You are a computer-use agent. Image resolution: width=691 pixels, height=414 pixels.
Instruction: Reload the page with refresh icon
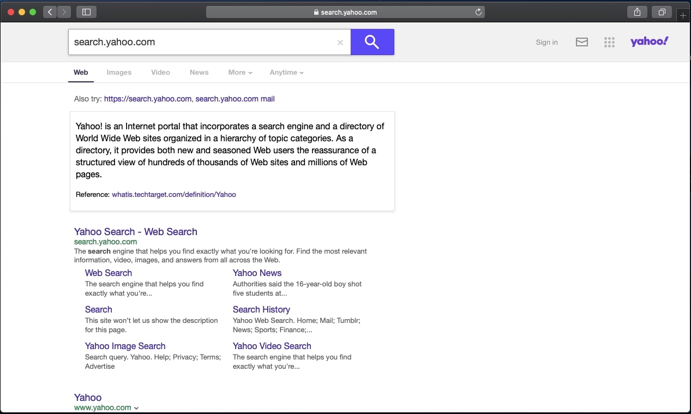pos(478,12)
